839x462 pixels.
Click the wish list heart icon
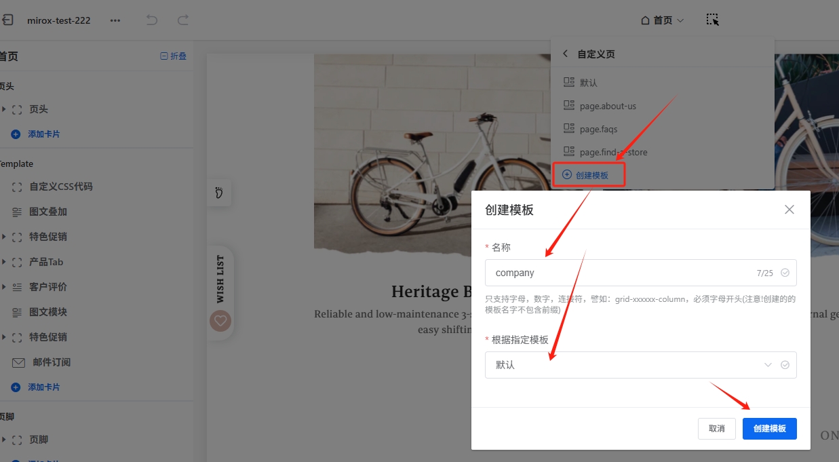[x=220, y=321]
